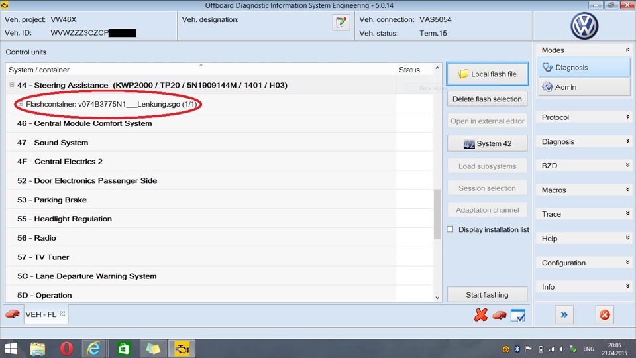This screenshot has height=358, width=636.
Task: Click the Action Center flag tray icon
Action: pos(528,349)
